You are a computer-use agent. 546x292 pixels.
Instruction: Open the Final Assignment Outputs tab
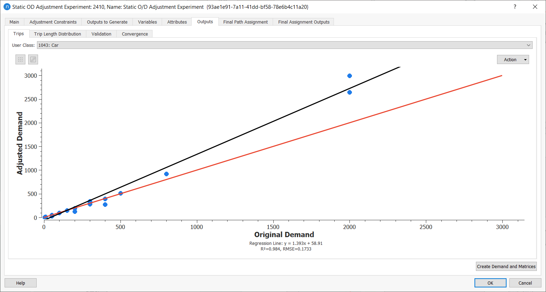(304, 22)
